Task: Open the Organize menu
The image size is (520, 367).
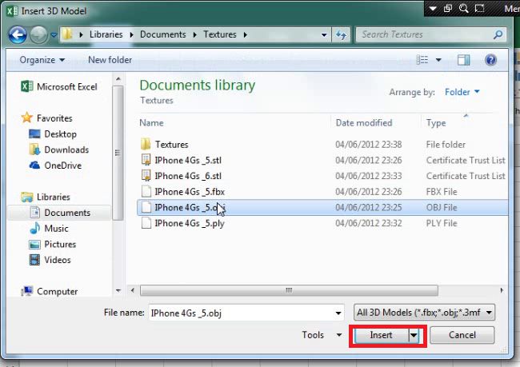Action: [42, 60]
